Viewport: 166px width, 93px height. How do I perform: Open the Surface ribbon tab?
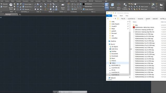click(7, 1)
